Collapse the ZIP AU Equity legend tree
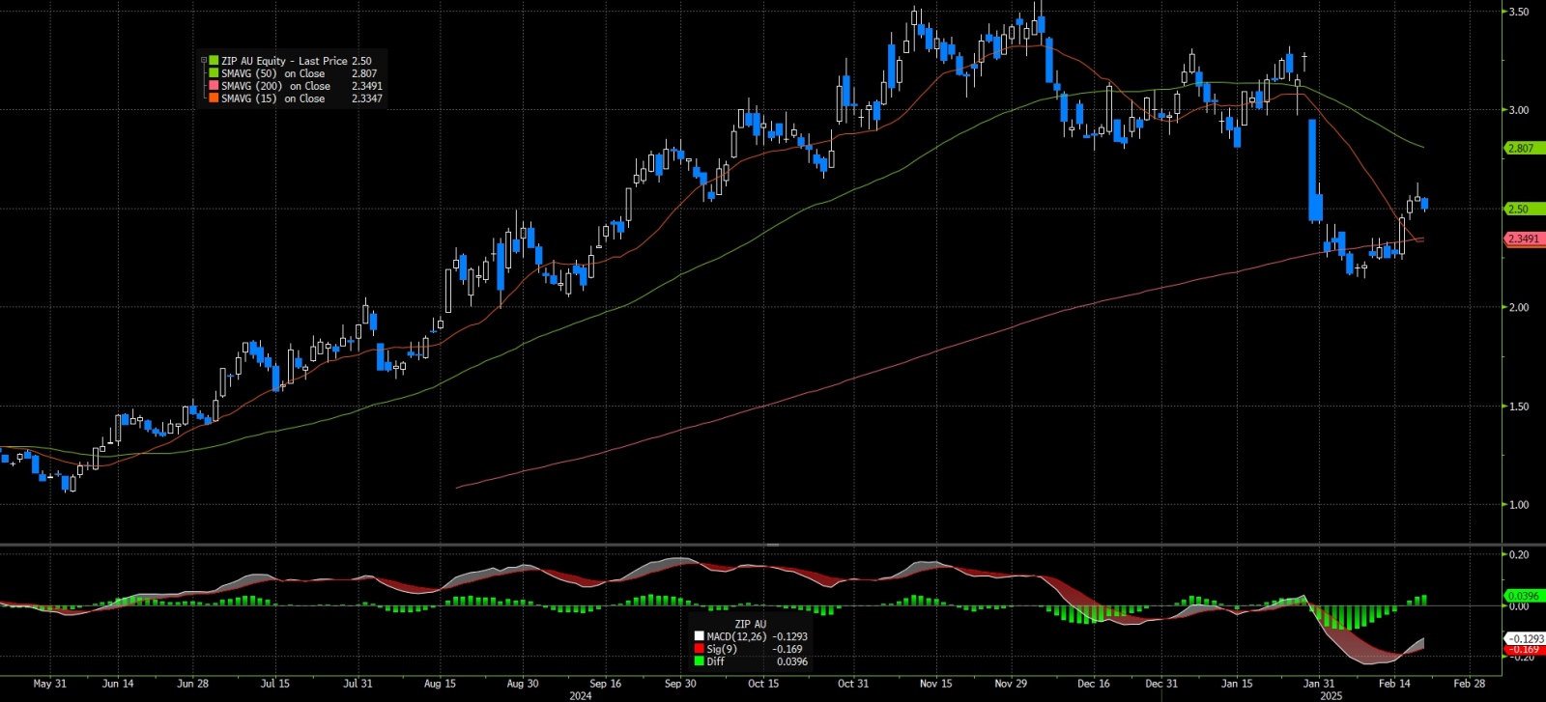 (204, 61)
